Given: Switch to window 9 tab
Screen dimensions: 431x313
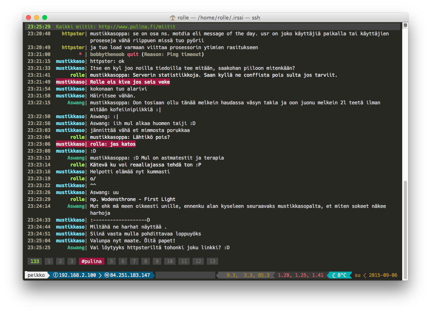Looking at the screenshot, I should [x=157, y=261].
